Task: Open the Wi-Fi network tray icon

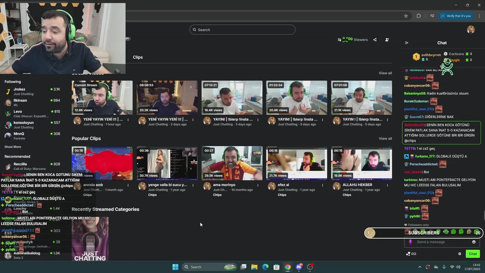Action: [x=451, y=267]
